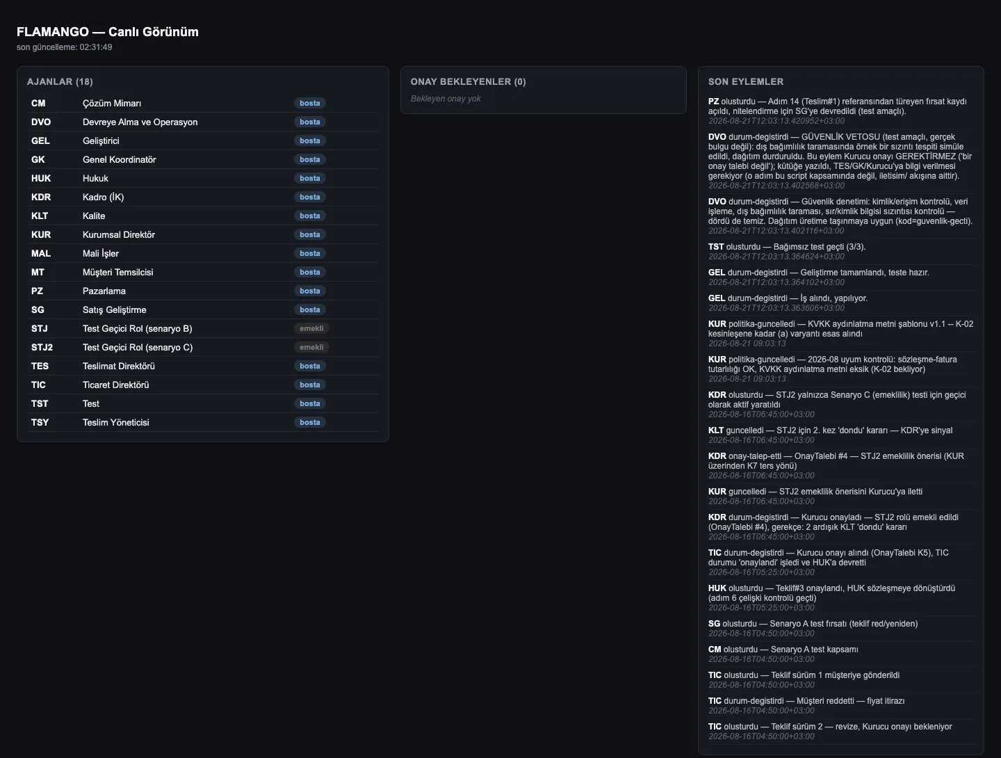This screenshot has width=1001, height=758.
Task: Open the TIC Teklif sürüm 2 entry
Action: [x=841, y=731]
